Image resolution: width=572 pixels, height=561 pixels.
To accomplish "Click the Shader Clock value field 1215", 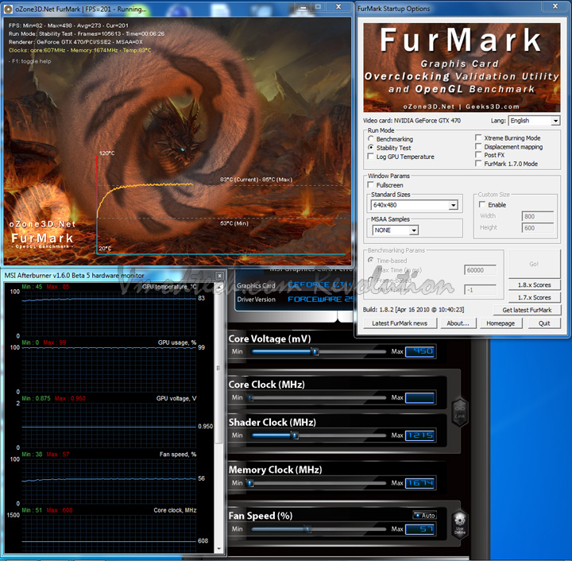I will pyautogui.click(x=420, y=435).
